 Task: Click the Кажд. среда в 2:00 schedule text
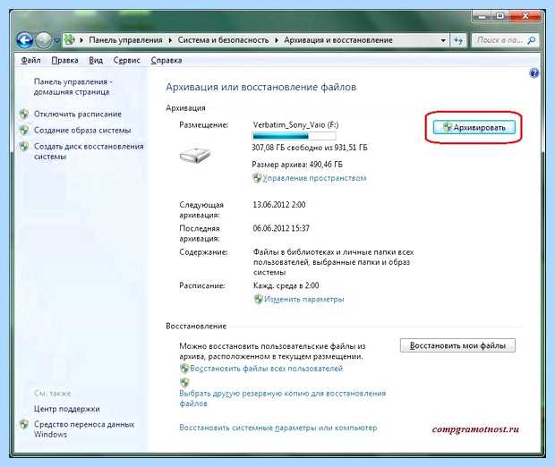pos(286,285)
